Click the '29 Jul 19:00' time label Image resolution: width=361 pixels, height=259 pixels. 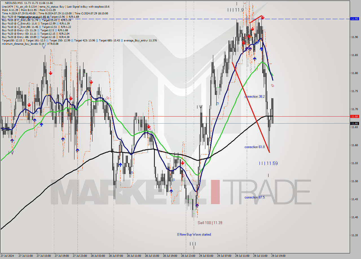(279, 256)
